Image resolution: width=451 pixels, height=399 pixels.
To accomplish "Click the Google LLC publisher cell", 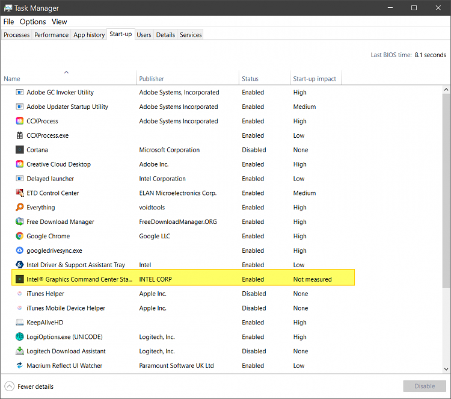I will [155, 237].
